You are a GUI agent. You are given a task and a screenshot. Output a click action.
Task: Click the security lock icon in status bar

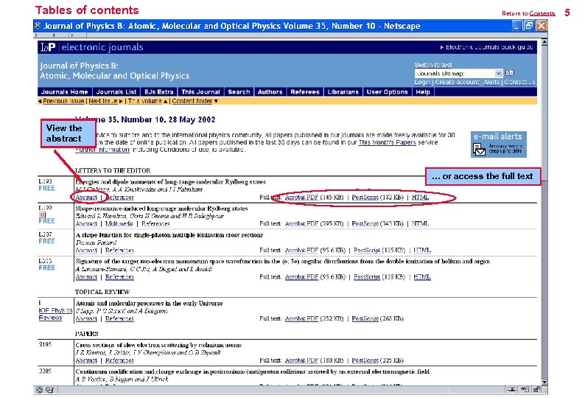(x=536, y=389)
